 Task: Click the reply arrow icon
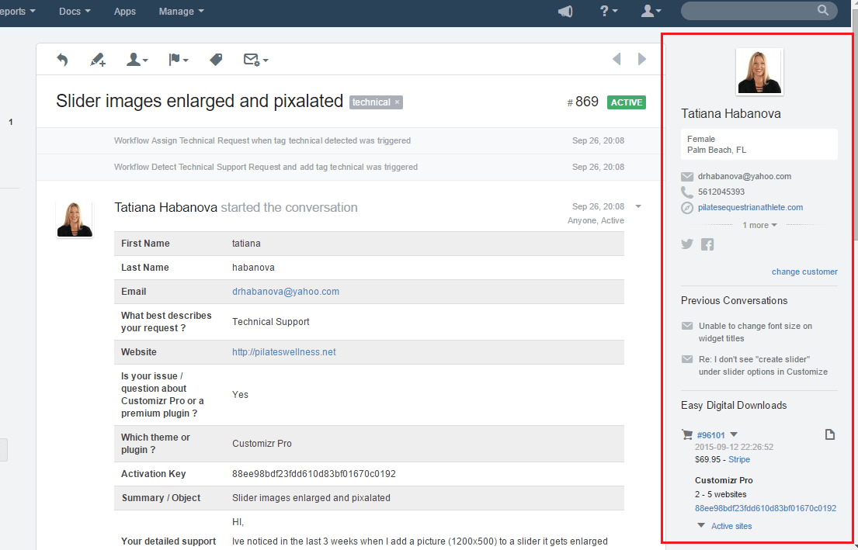pos(62,60)
